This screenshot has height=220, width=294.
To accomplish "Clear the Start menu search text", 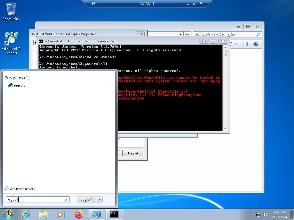I will [66, 200].
